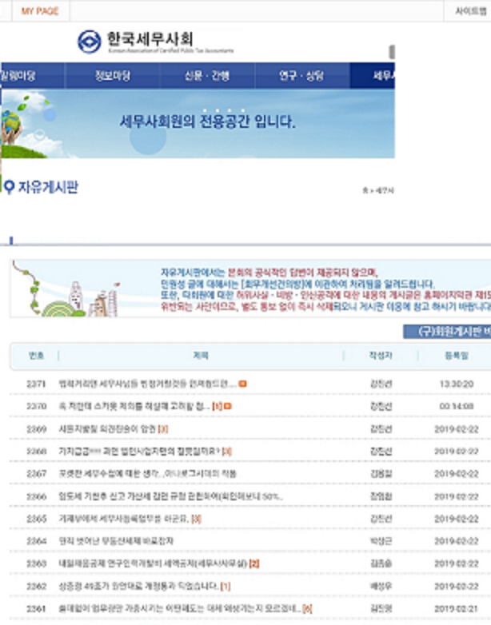Open the title of post 2370
The width and height of the screenshot is (491, 625).
click(134, 406)
